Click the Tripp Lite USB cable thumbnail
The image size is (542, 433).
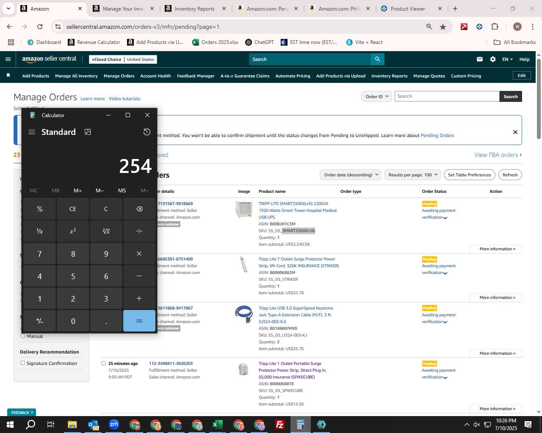243,314
